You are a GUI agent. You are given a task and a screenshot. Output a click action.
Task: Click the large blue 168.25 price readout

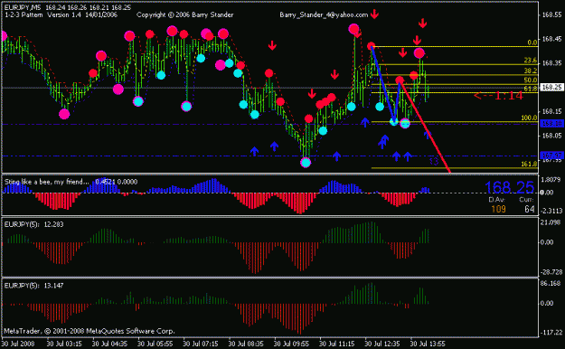509,187
